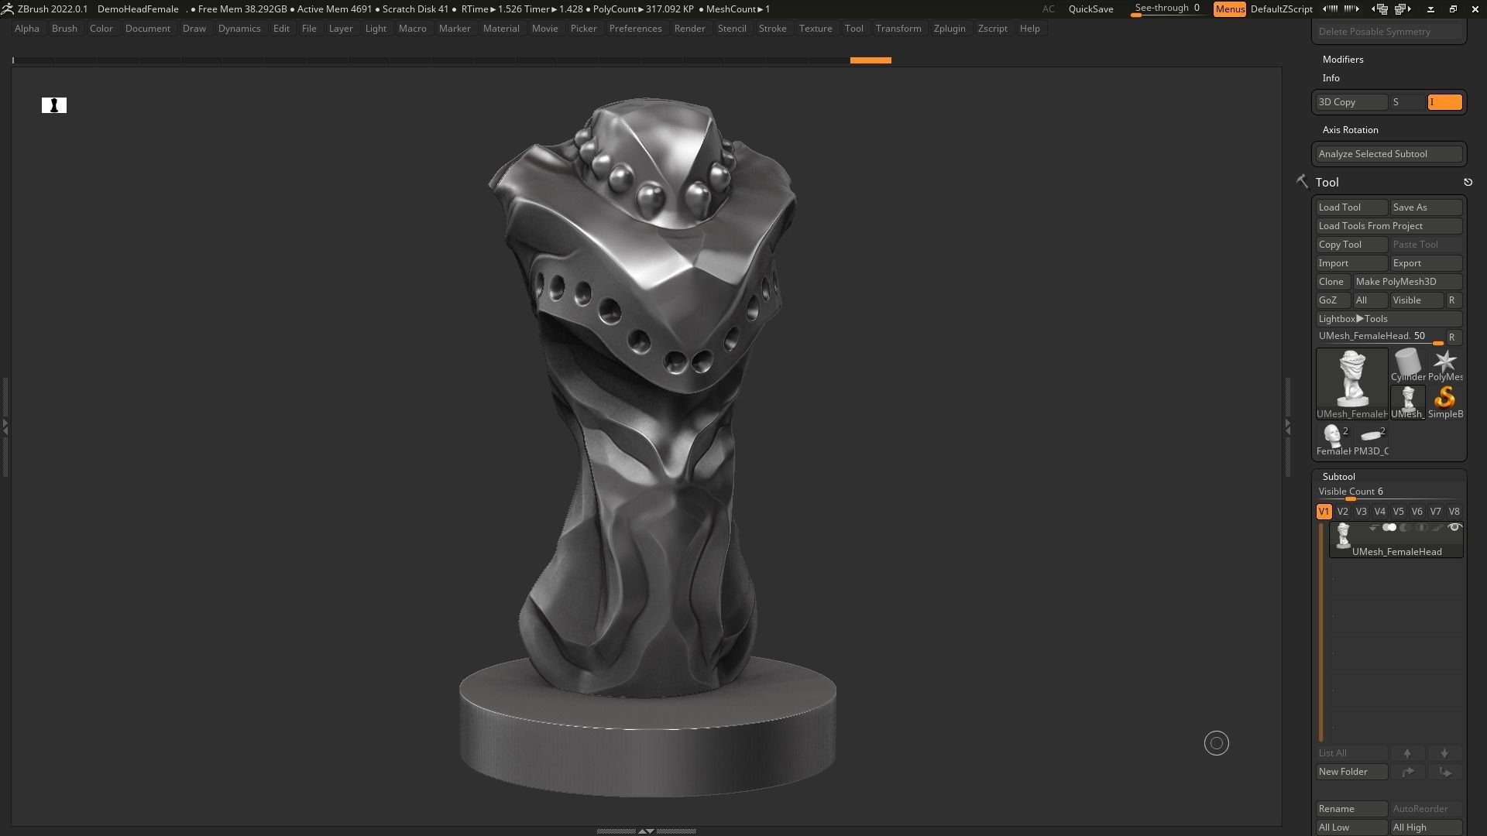Click the New Folder button

coord(1352,772)
